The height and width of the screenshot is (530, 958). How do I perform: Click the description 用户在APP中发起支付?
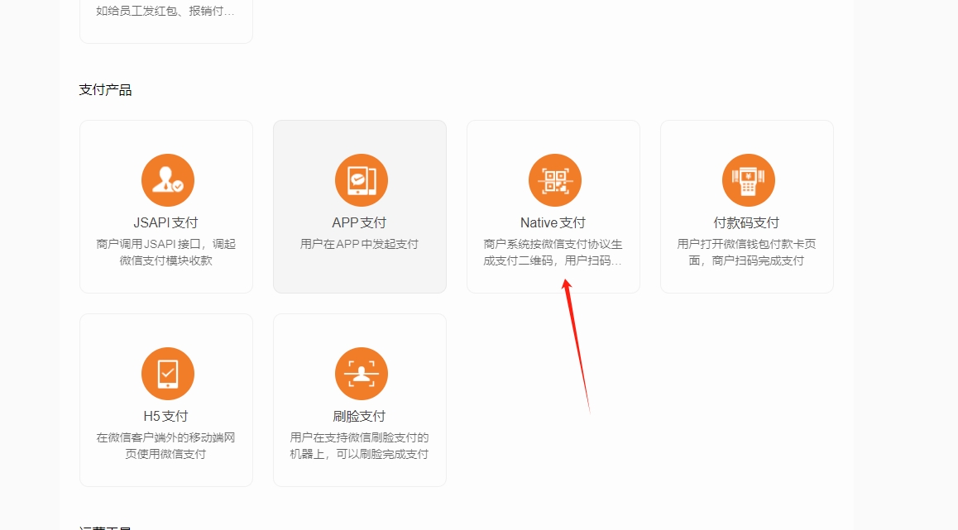(x=360, y=244)
